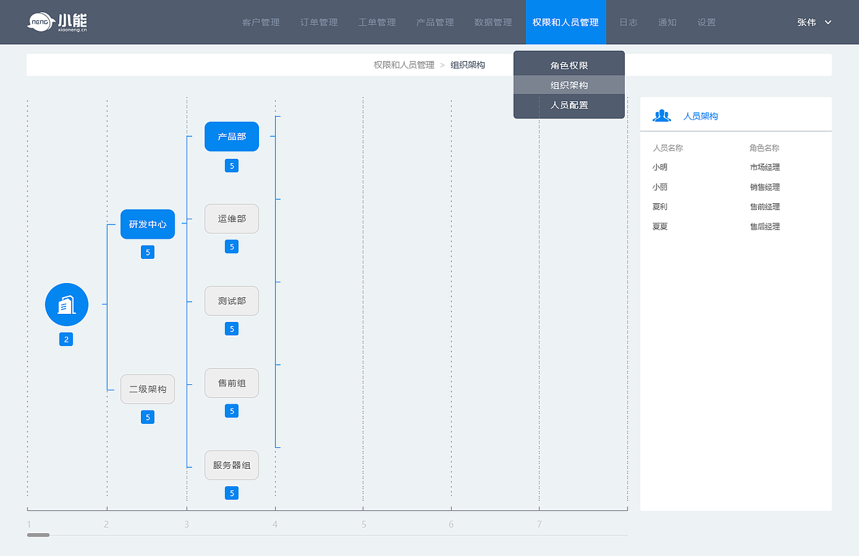Click the 销售经理 role cell

point(765,187)
